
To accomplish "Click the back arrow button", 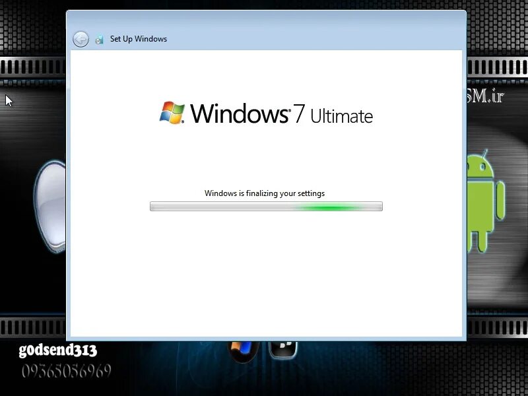I will coord(81,40).
